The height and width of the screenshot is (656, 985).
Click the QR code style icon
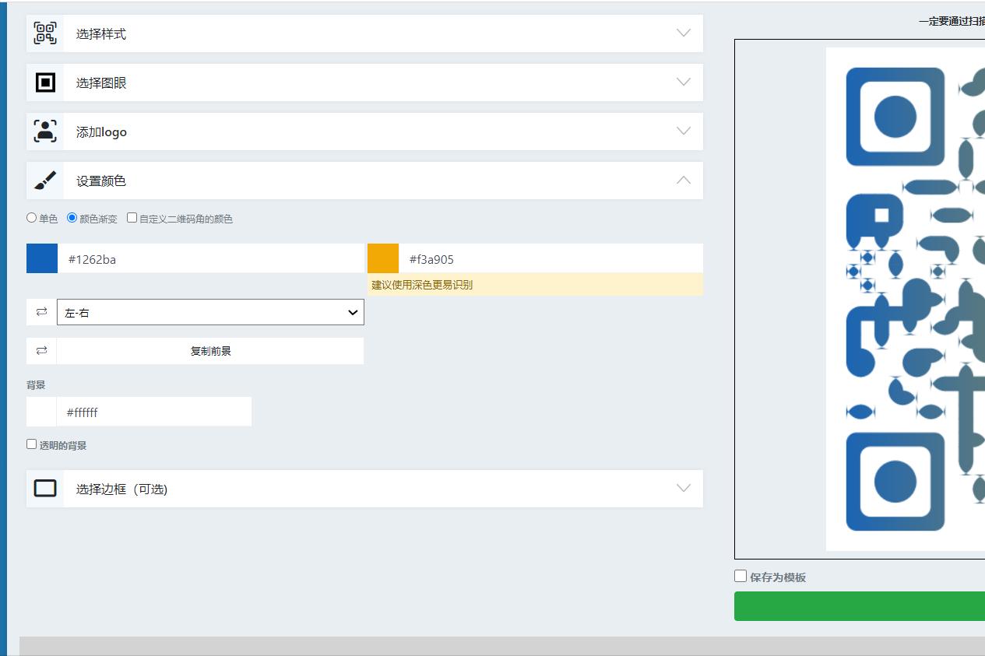pyautogui.click(x=45, y=33)
